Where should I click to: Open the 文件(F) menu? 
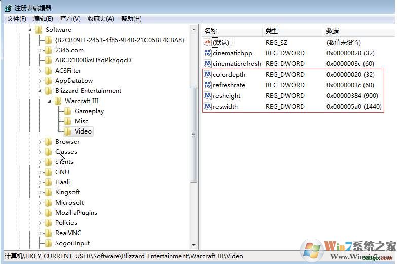point(17,19)
